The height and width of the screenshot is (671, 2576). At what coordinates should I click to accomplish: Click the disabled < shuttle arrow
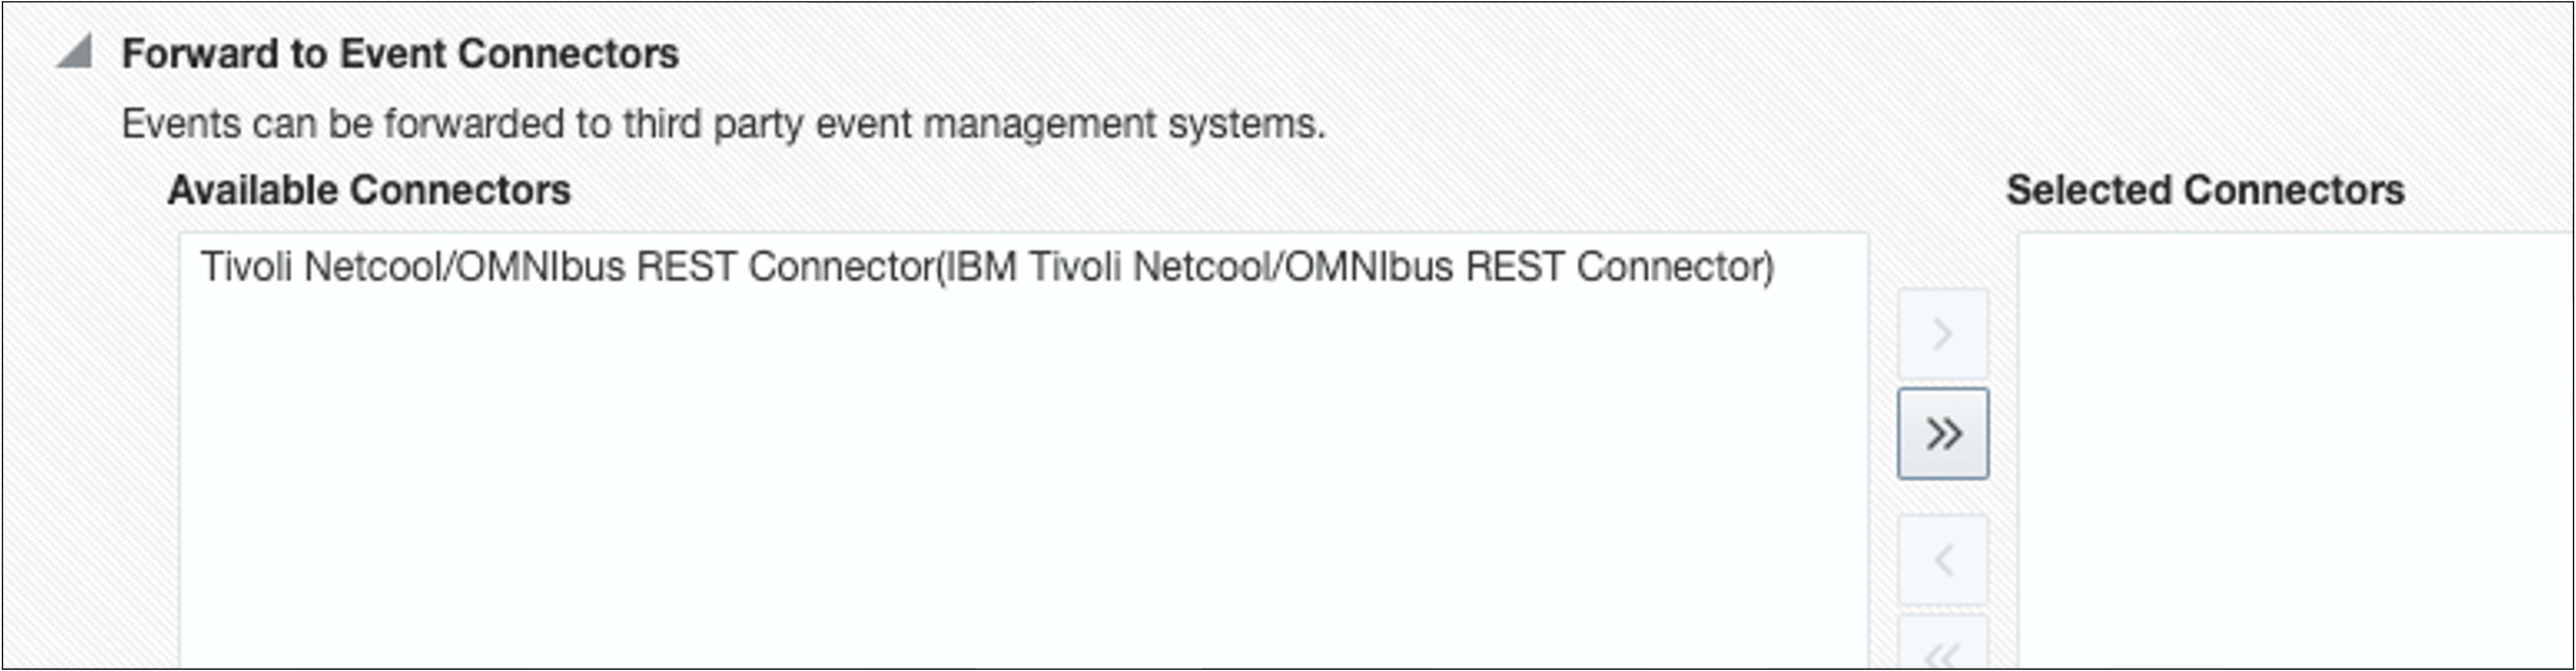coord(1943,560)
